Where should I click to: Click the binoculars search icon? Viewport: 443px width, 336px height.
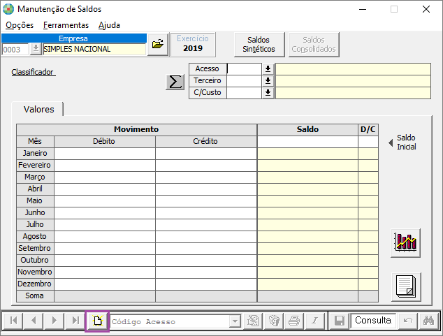tap(429, 321)
